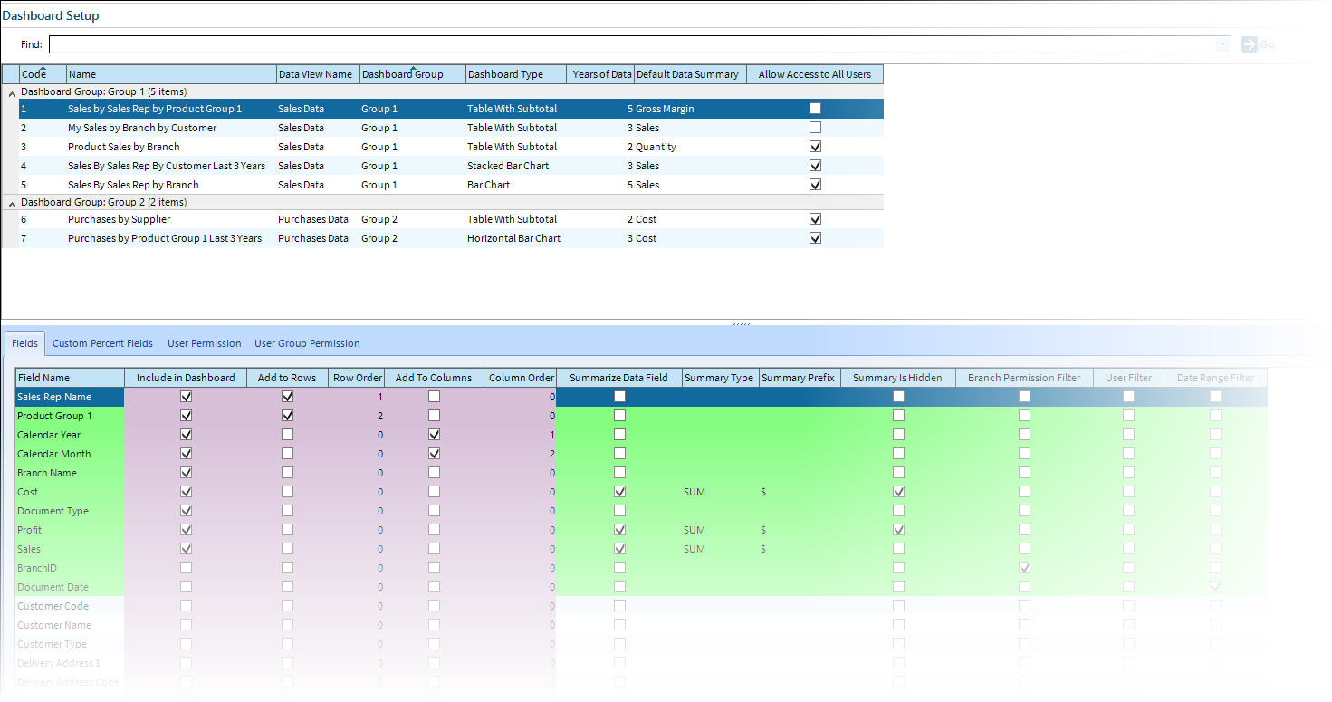This screenshot has height=702, width=1332.
Task: Toggle Branch Permission Filter for BranchID
Action: click(x=1024, y=568)
